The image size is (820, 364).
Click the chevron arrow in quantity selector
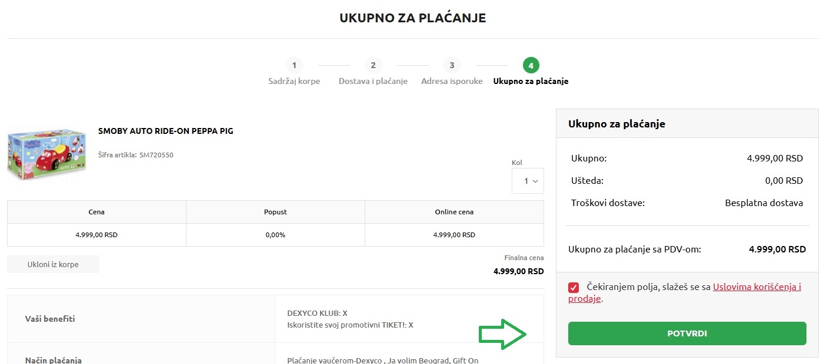tap(535, 181)
